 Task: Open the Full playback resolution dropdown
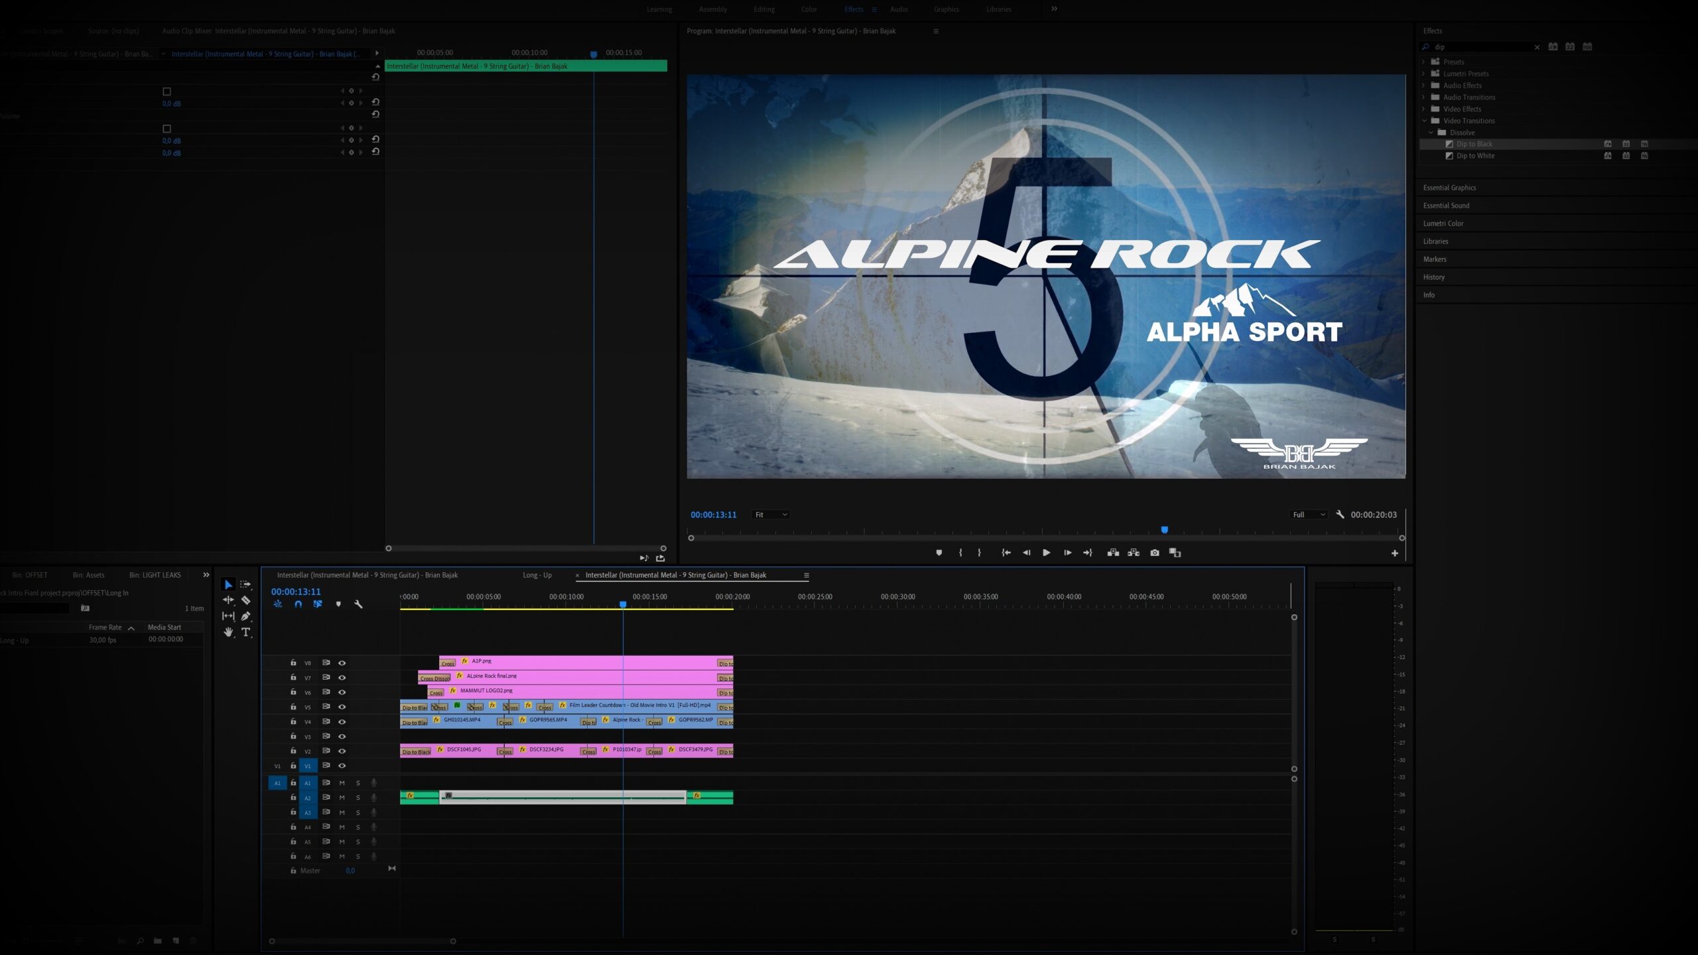click(x=1308, y=515)
